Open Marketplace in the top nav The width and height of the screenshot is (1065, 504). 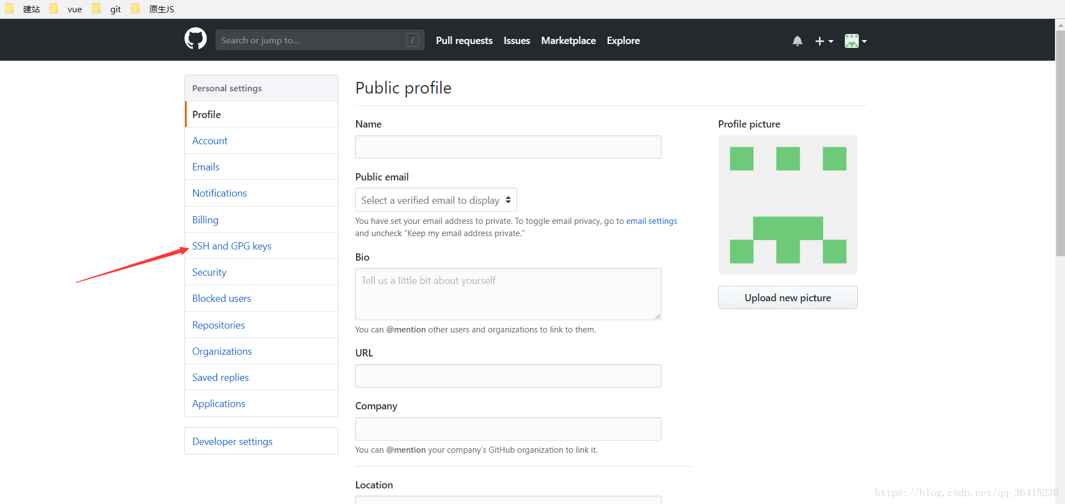pyautogui.click(x=568, y=41)
